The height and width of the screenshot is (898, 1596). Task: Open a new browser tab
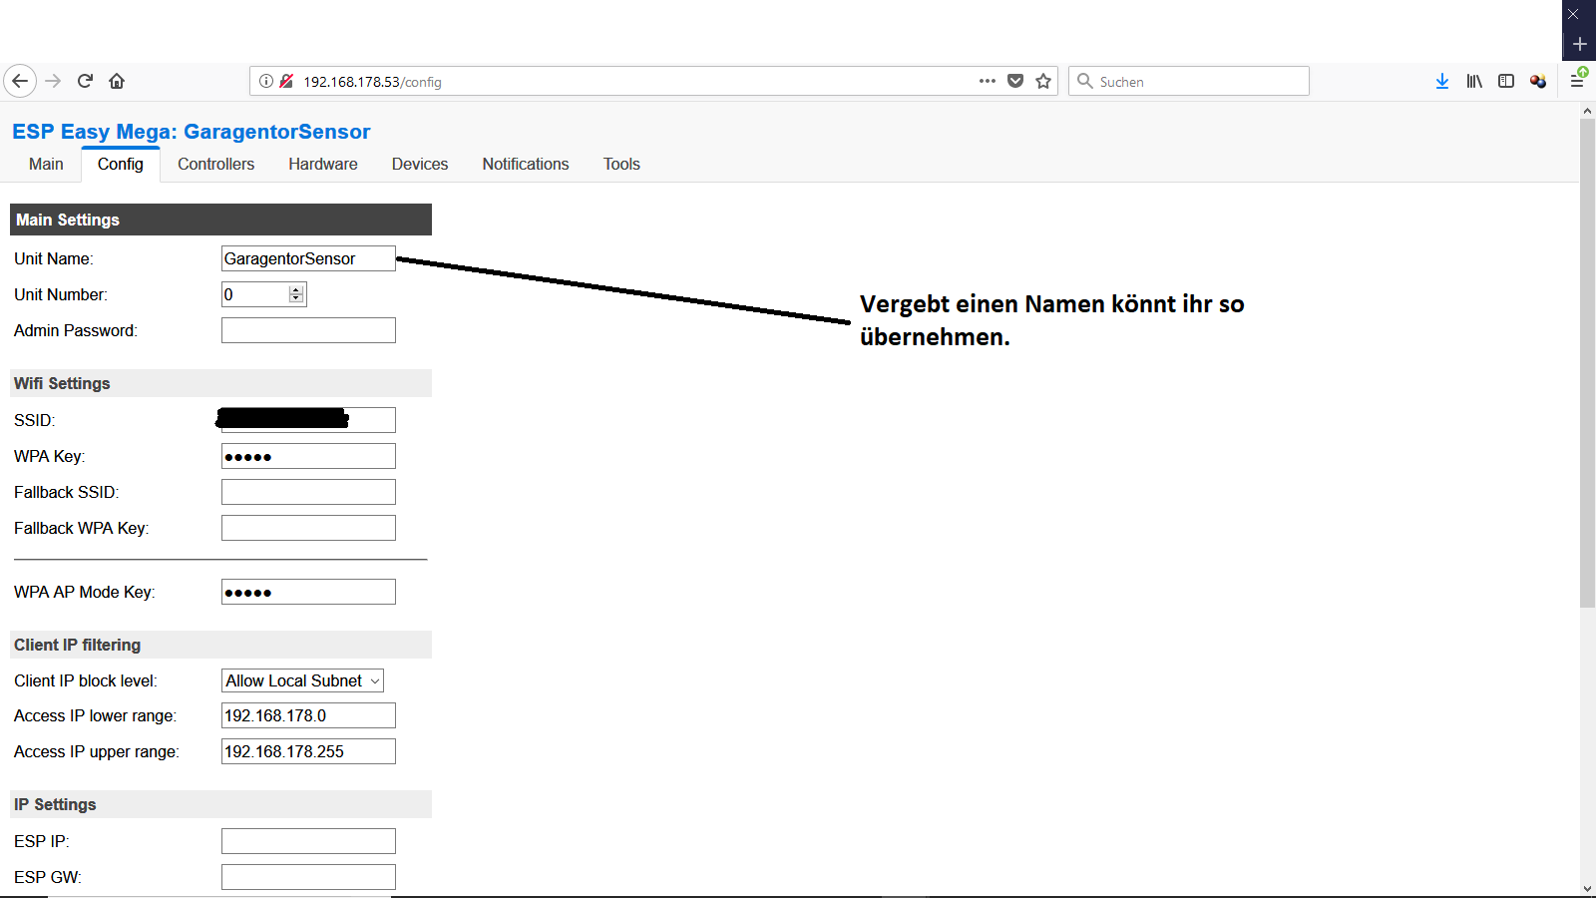[1579, 44]
